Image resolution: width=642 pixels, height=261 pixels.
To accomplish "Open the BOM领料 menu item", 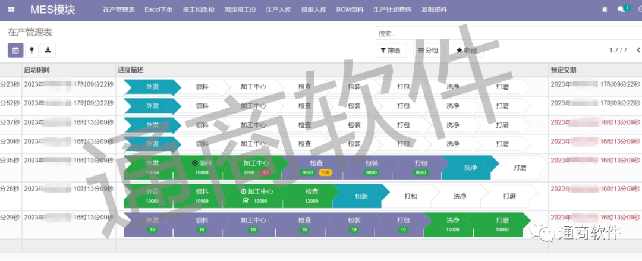I will (x=350, y=10).
